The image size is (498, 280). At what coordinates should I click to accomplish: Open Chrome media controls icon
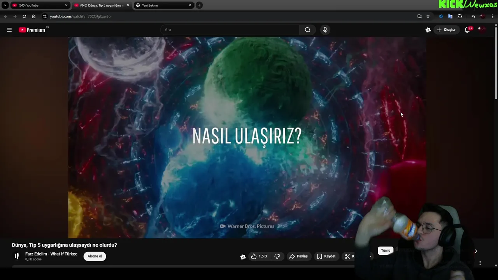[x=473, y=16]
